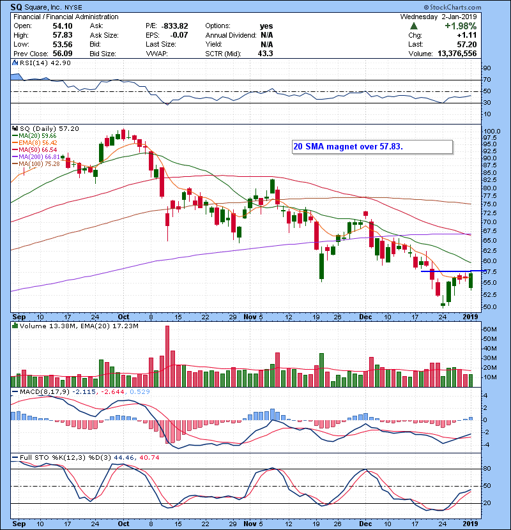Click the Volume 13.38M, EMA(20) 17.23M label

[79, 326]
